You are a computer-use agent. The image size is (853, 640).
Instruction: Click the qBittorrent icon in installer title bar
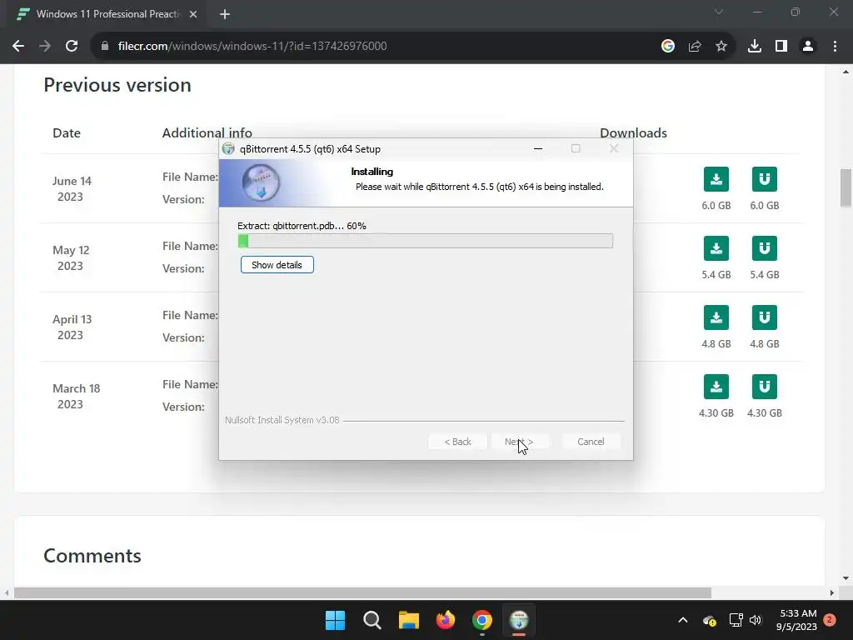click(228, 148)
